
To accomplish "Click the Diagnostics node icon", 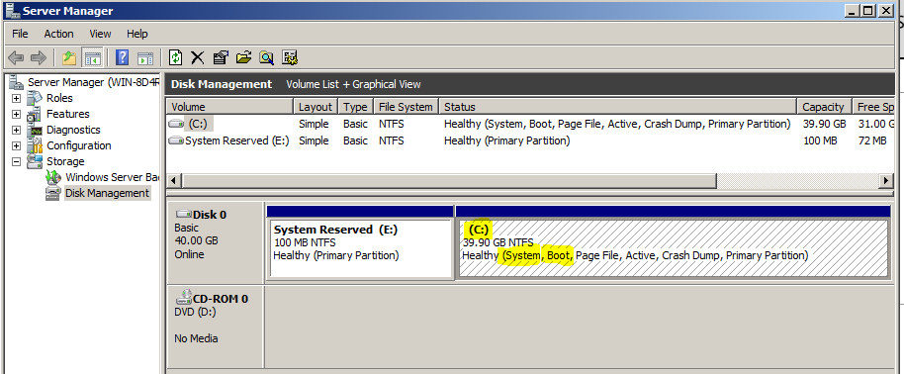I will [35, 130].
